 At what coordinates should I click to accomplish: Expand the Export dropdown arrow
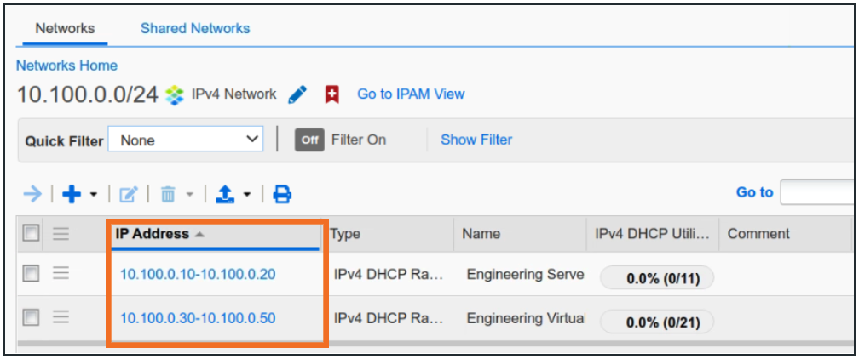pos(247,196)
